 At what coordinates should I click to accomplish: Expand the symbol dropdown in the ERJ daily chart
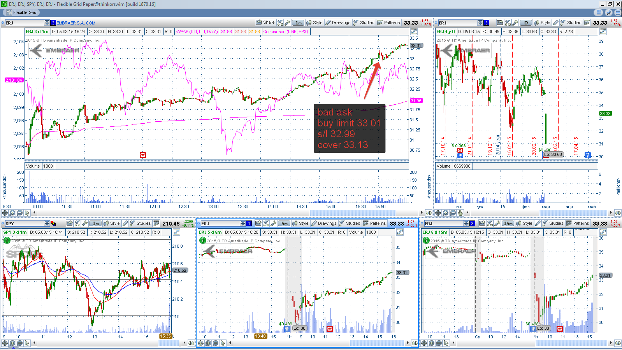pos(480,23)
